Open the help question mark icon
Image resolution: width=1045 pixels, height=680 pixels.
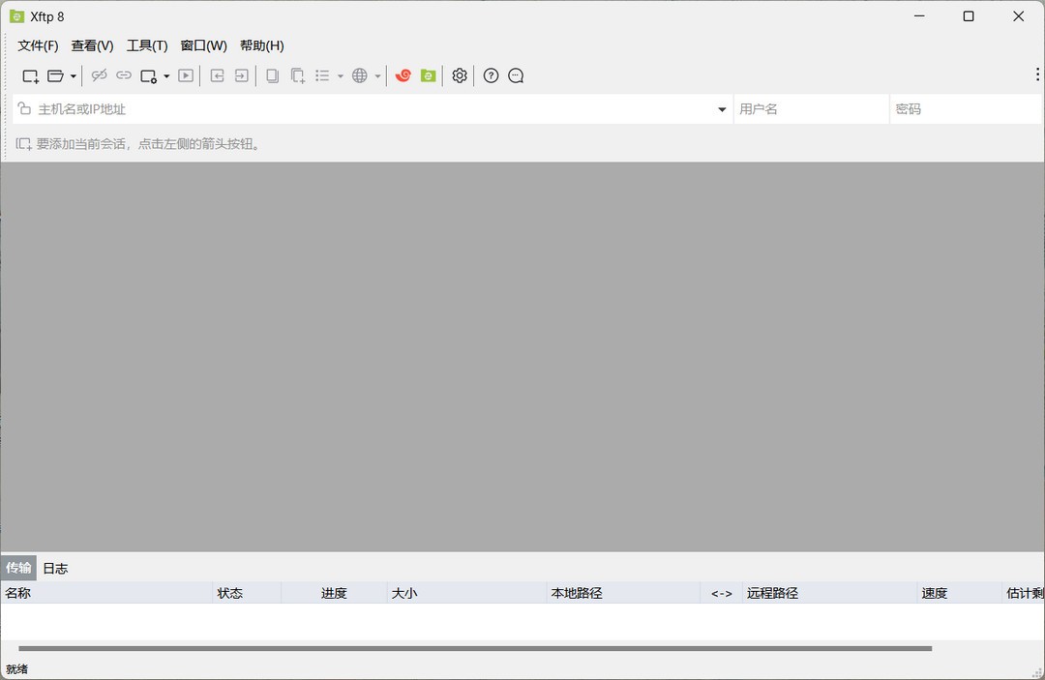click(491, 75)
